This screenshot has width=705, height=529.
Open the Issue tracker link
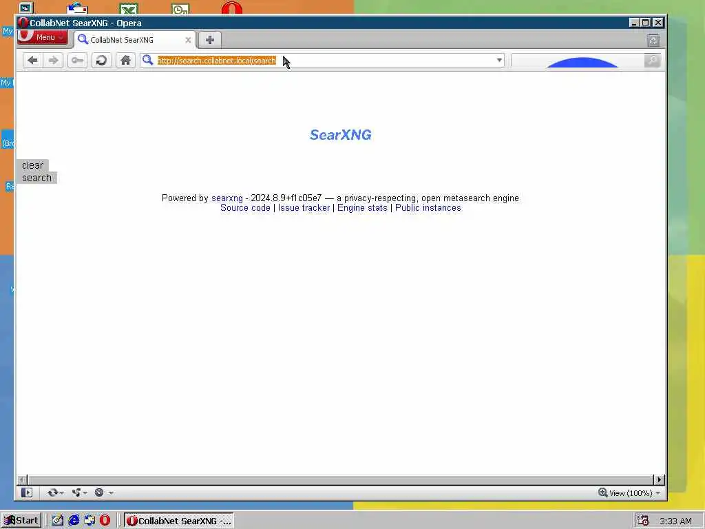304,208
